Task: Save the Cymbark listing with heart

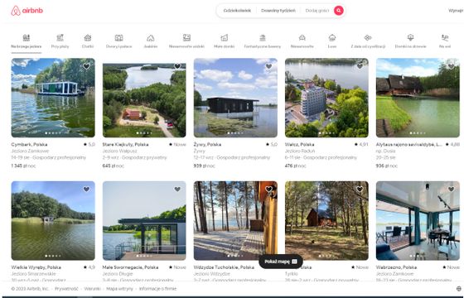Action: tap(86, 66)
